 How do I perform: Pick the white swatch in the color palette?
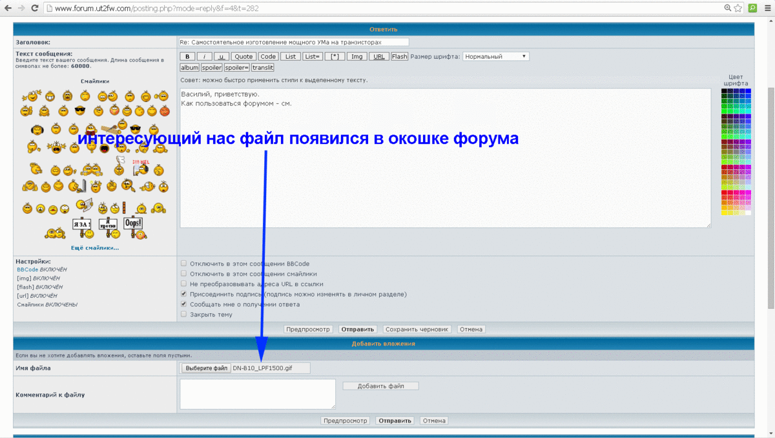pos(749,213)
